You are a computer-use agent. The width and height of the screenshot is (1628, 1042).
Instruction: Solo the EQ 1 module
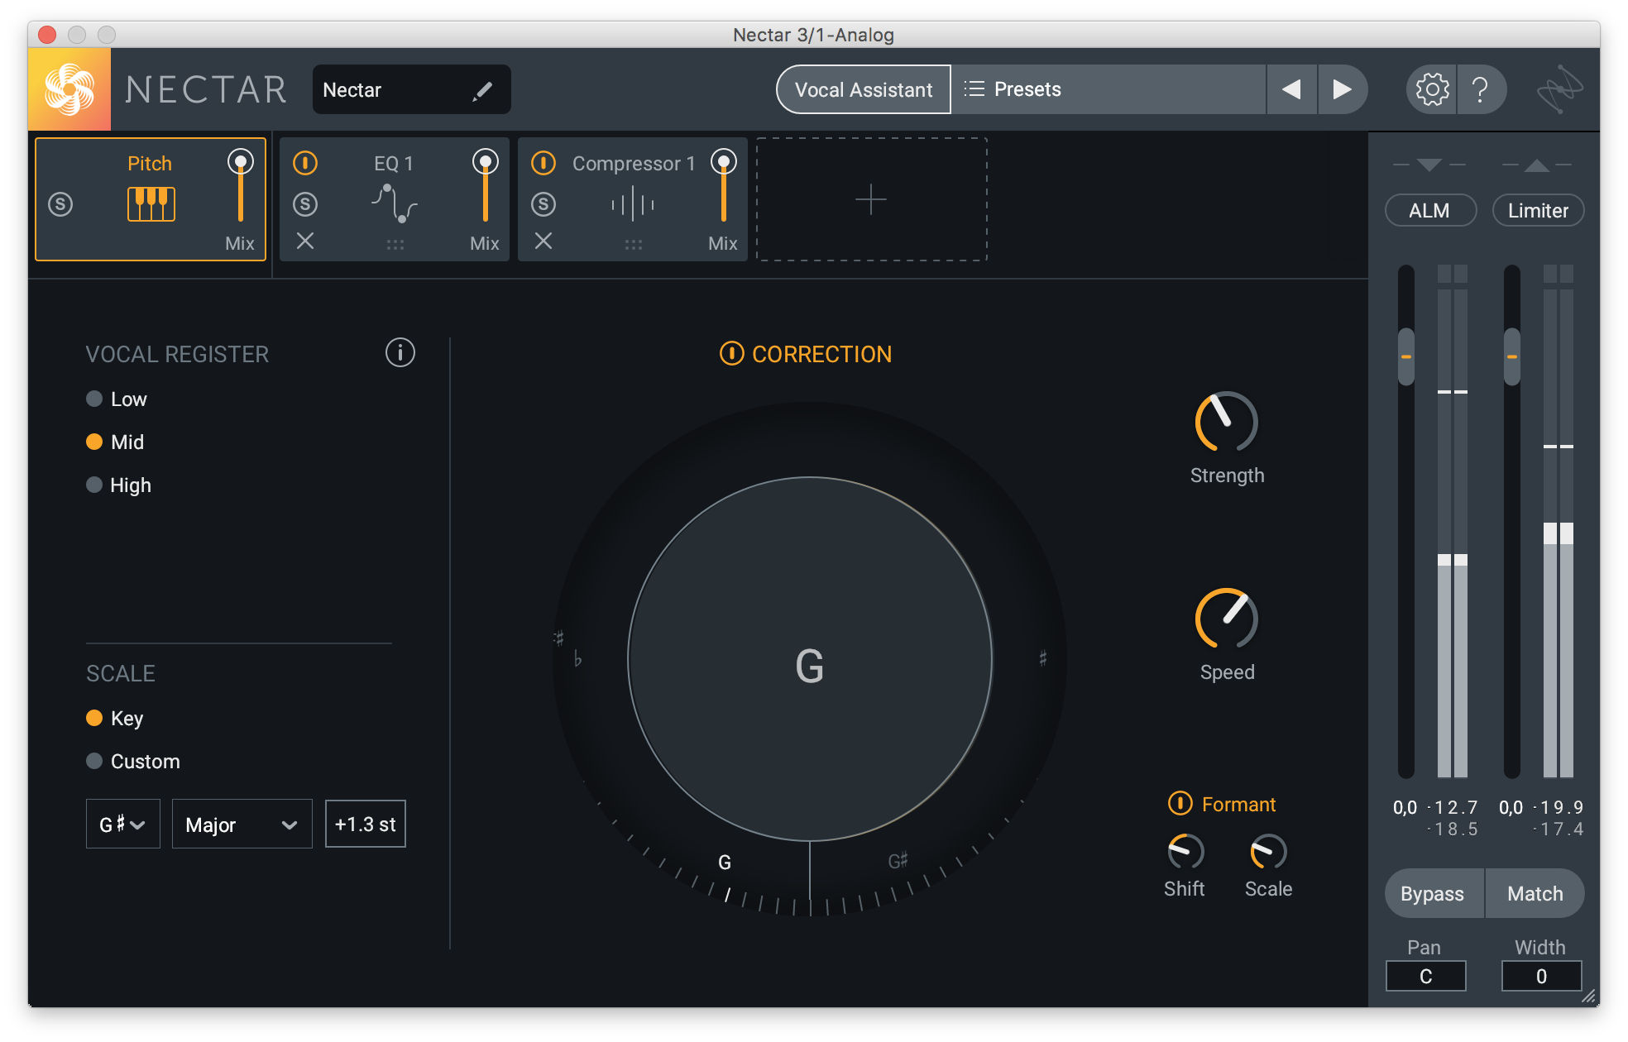[305, 203]
